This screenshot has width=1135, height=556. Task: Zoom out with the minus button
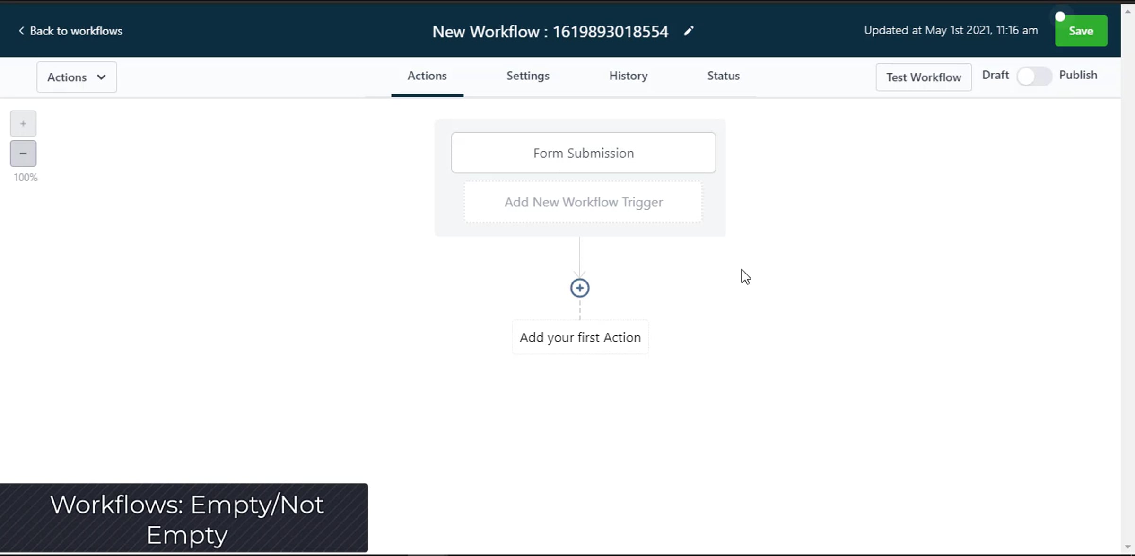23,154
